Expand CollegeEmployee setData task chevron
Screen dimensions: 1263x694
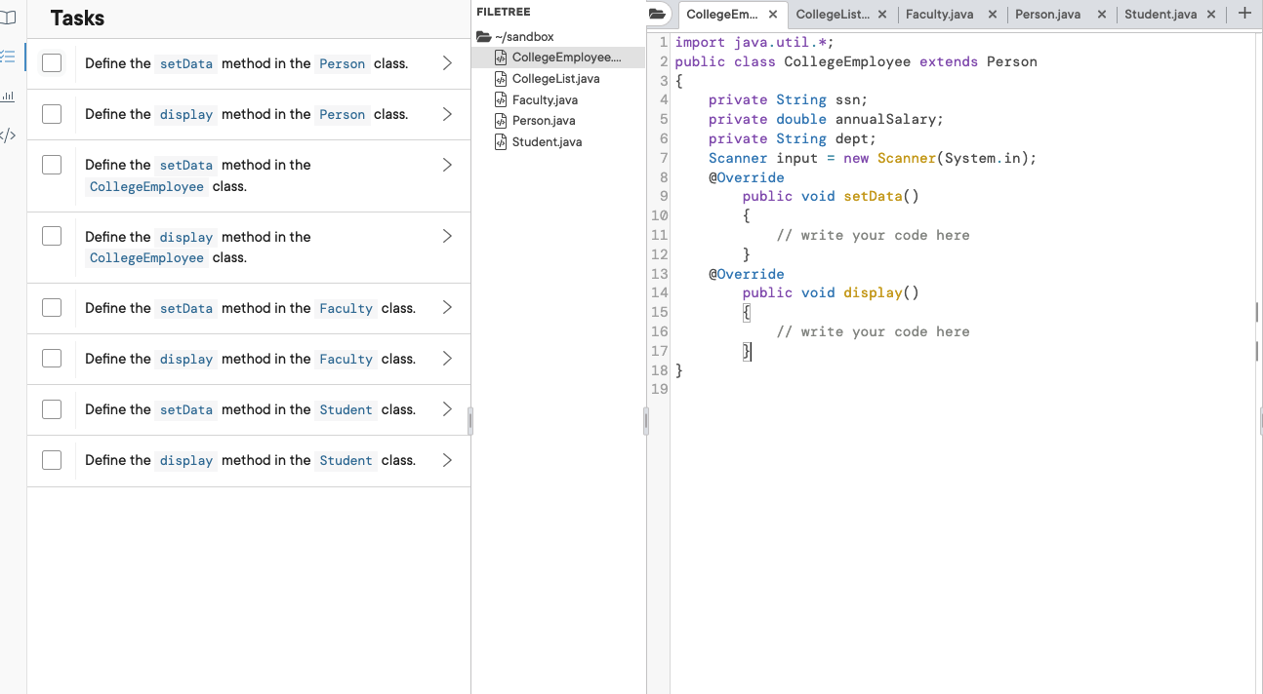tap(447, 165)
